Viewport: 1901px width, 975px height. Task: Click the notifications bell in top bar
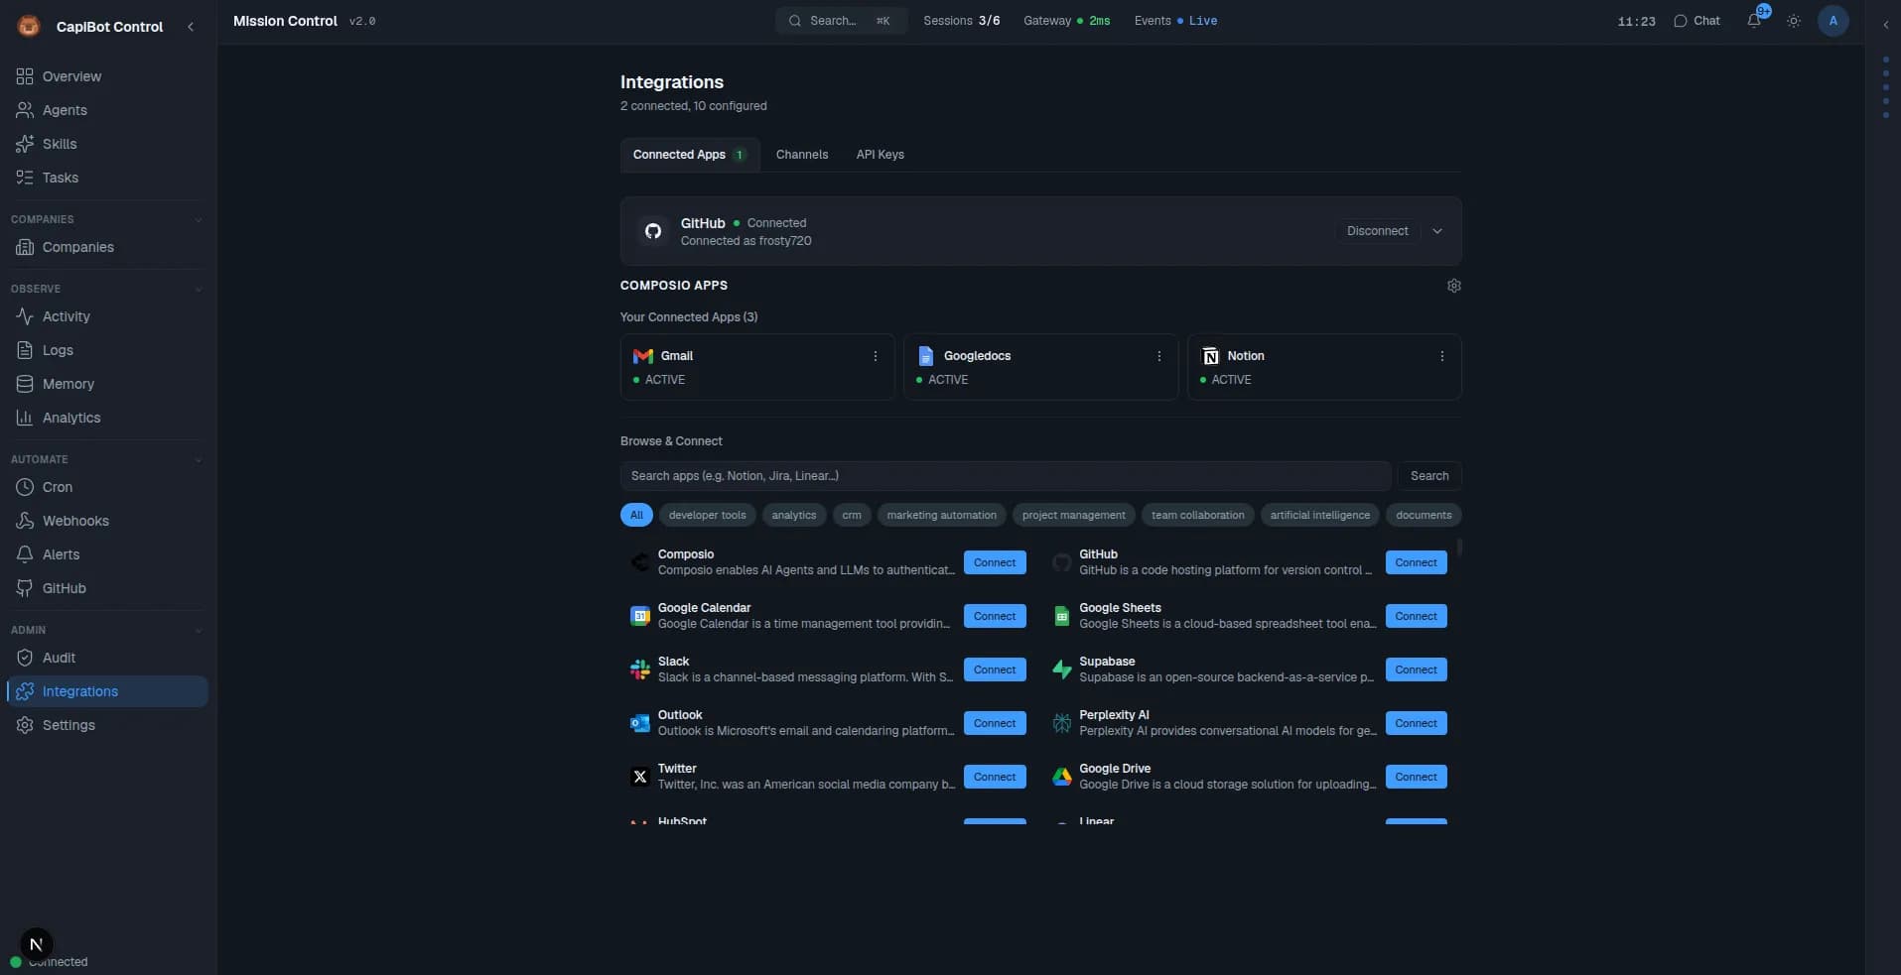coord(1754,21)
